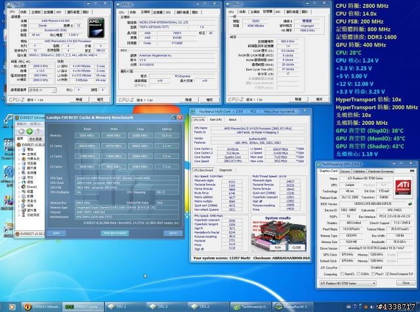Select the EVEREST v5.30 root node icon

(19, 145)
